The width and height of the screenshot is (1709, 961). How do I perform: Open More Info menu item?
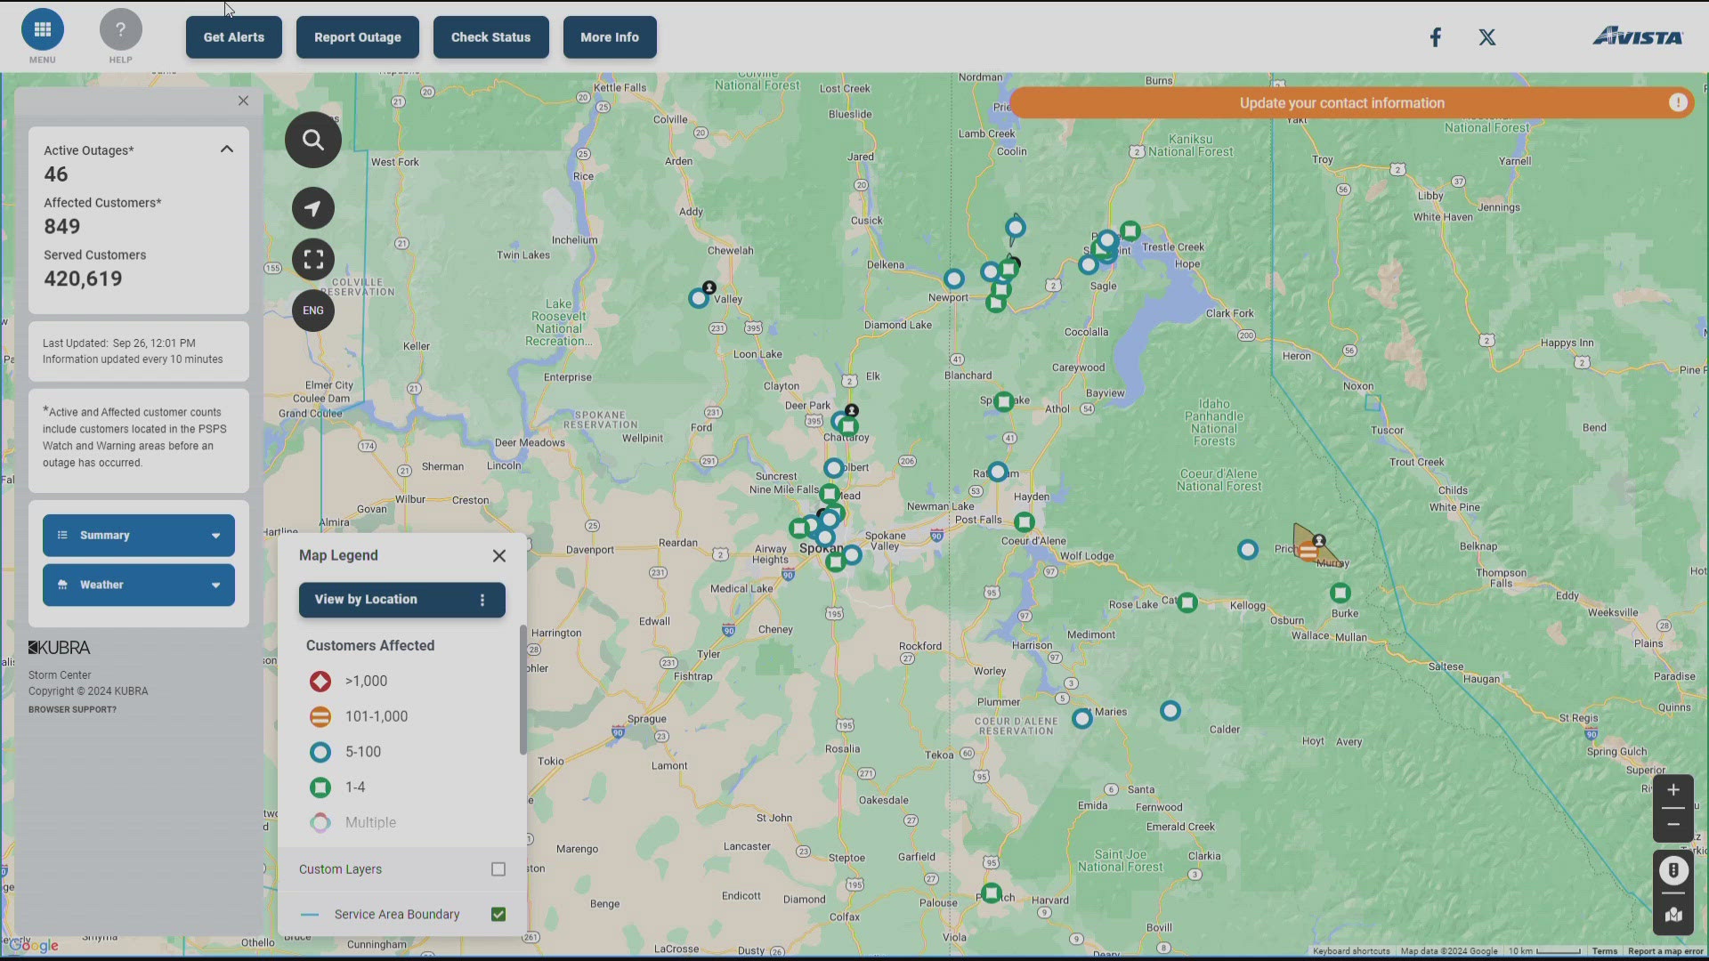(609, 36)
